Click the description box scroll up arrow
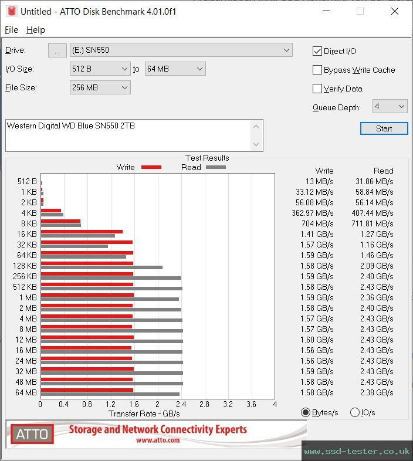The height and width of the screenshot is (461, 413). point(256,127)
